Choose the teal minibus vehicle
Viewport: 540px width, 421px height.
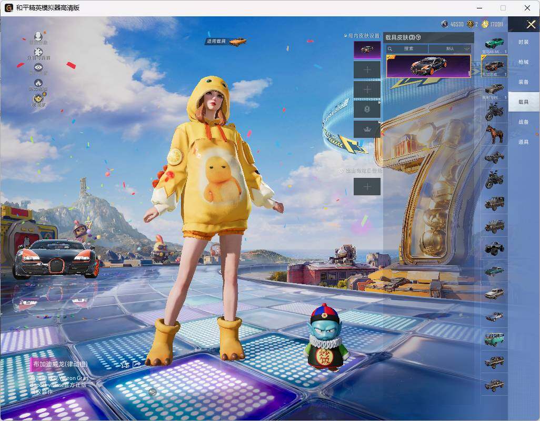pyautogui.click(x=494, y=339)
